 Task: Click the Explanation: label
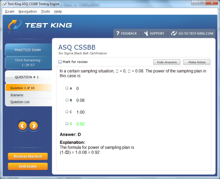[72, 142]
